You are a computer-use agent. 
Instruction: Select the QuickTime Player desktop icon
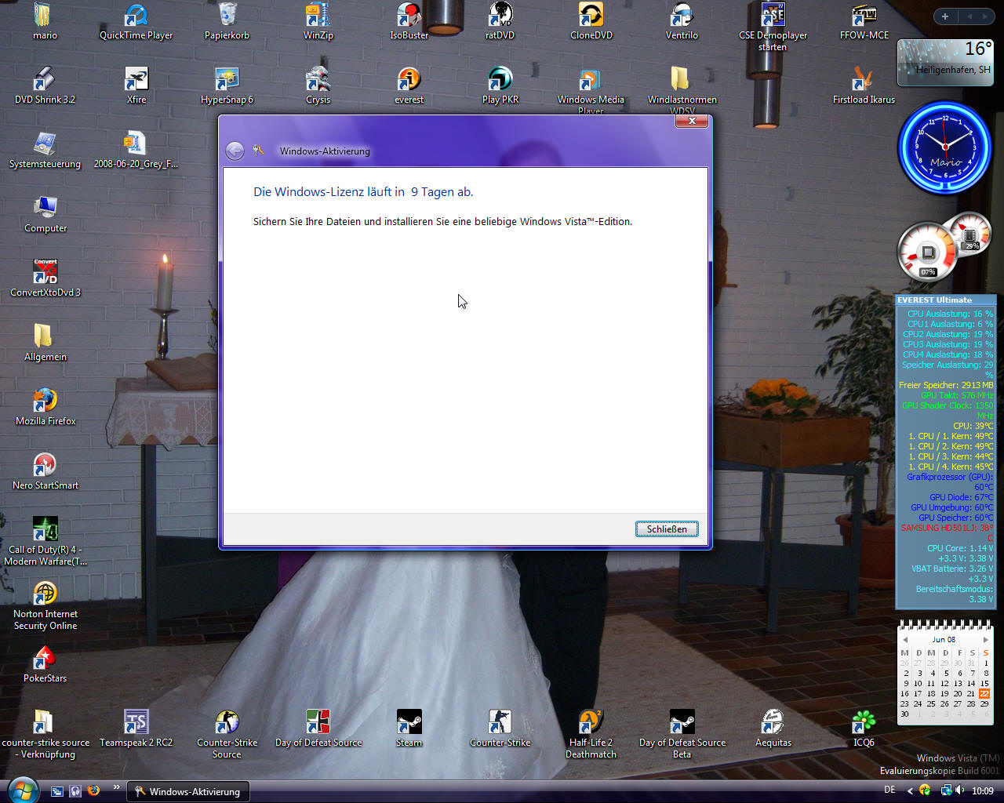pos(136,21)
